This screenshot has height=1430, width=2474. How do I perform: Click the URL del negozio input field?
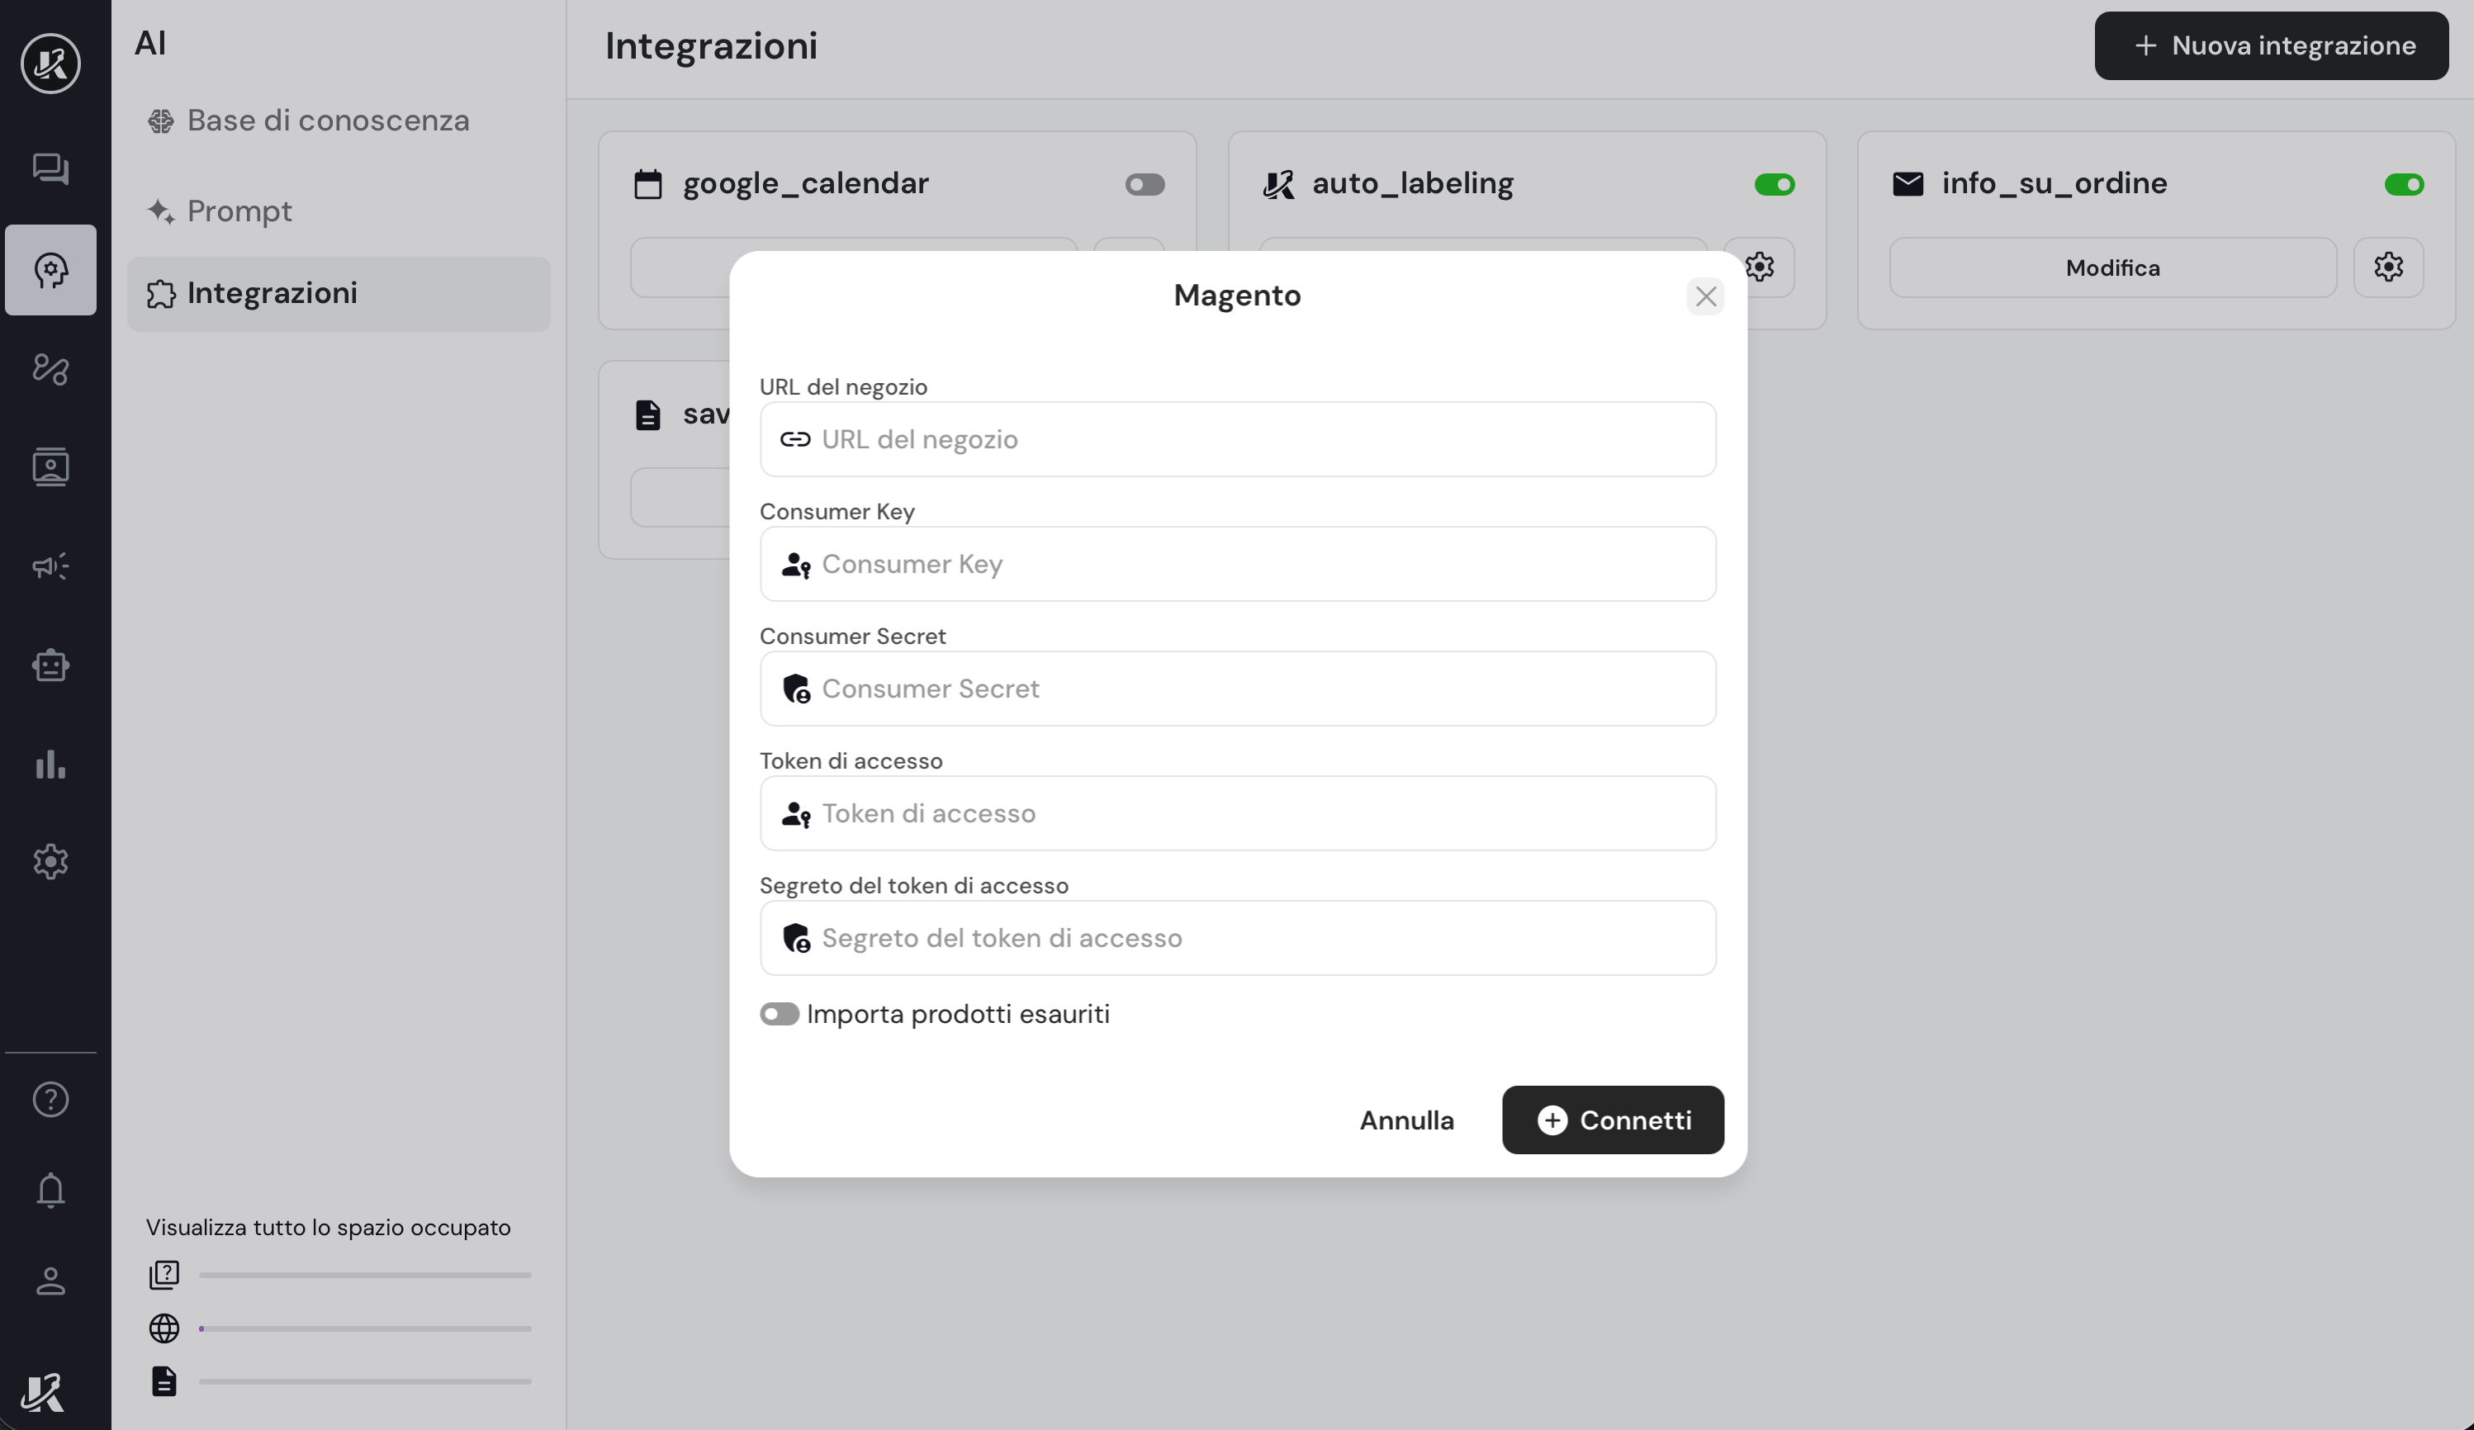1237,440
